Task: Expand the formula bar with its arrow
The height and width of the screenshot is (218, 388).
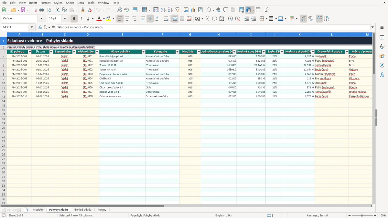Action: (372, 27)
